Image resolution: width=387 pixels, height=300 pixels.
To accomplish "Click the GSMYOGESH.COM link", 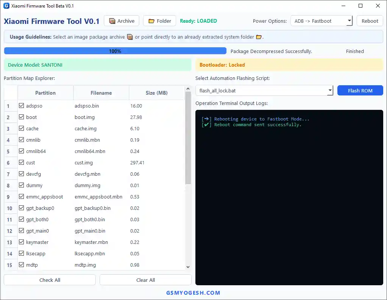I will pyautogui.click(x=193, y=293).
